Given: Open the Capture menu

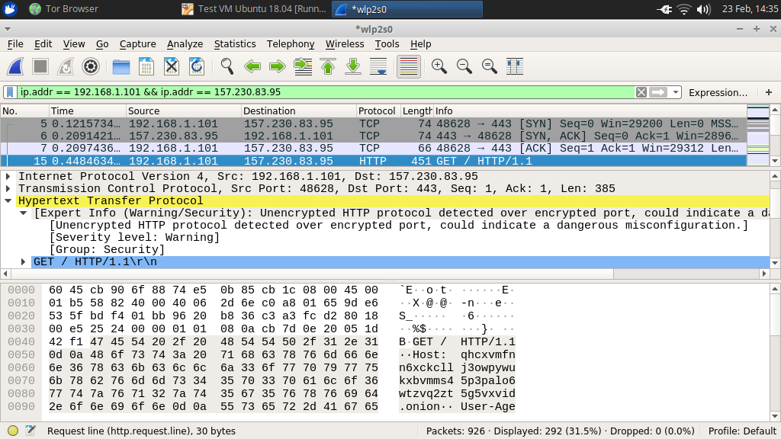Looking at the screenshot, I should [137, 43].
